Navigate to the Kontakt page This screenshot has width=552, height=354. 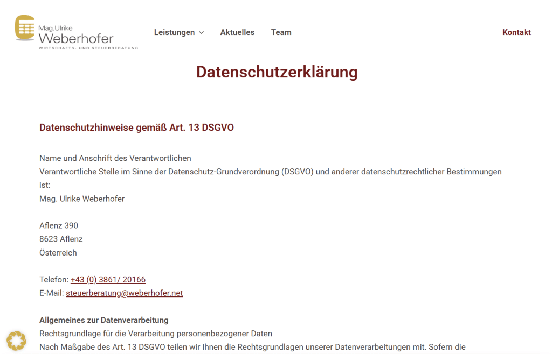pyautogui.click(x=516, y=32)
